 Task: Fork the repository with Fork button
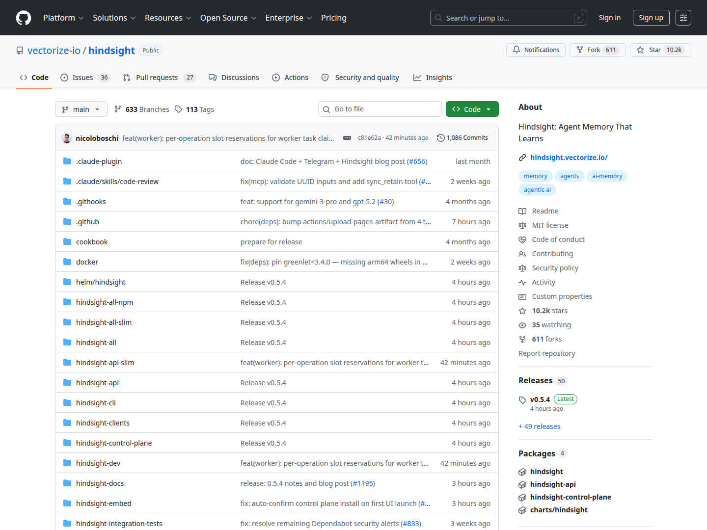(598, 50)
